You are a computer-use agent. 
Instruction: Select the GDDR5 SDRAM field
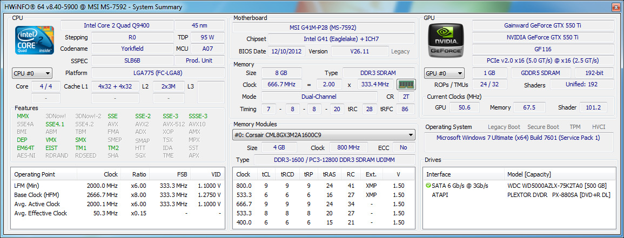(x=540, y=73)
